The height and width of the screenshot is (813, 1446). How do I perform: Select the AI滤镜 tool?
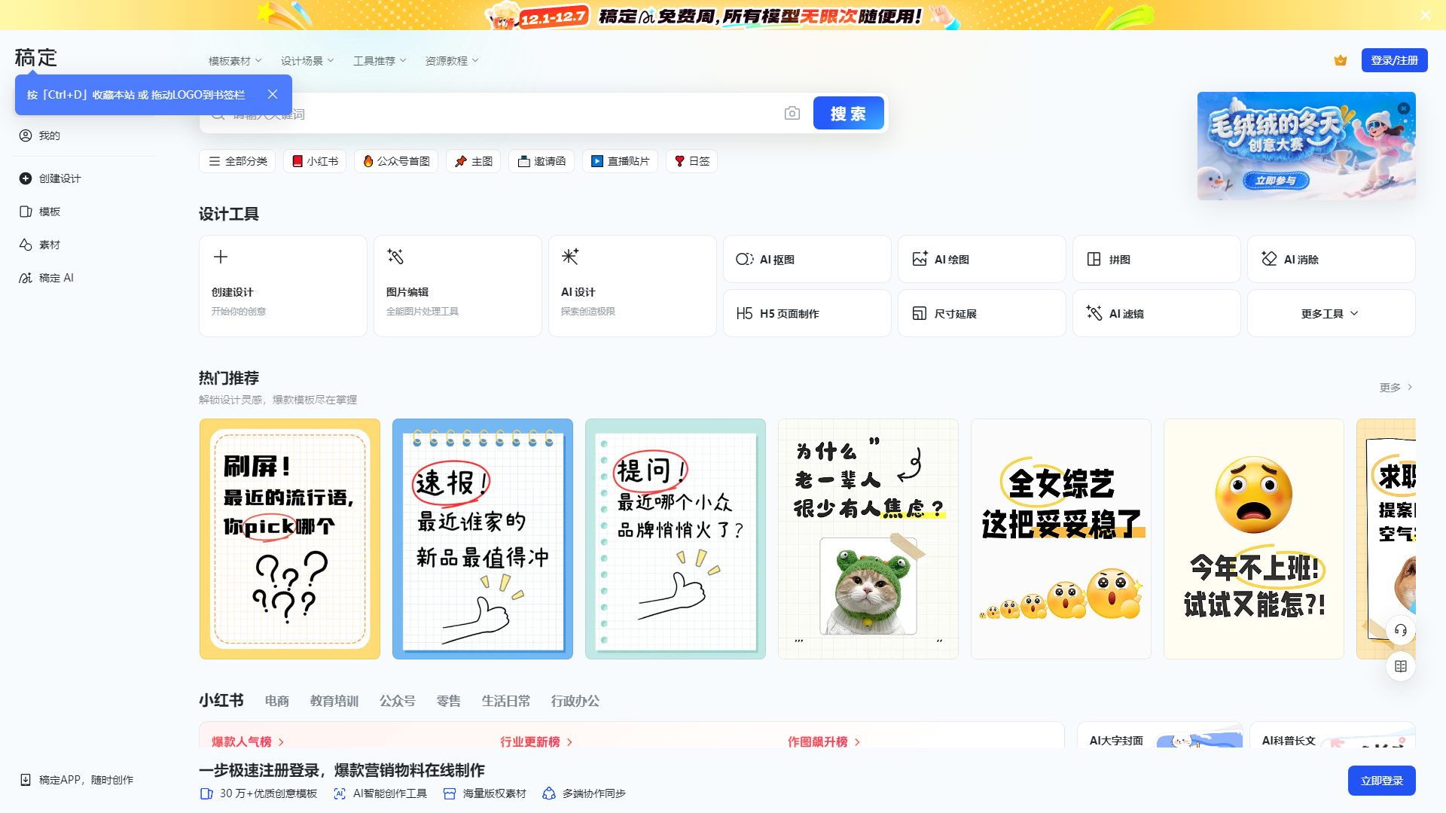pos(1156,313)
